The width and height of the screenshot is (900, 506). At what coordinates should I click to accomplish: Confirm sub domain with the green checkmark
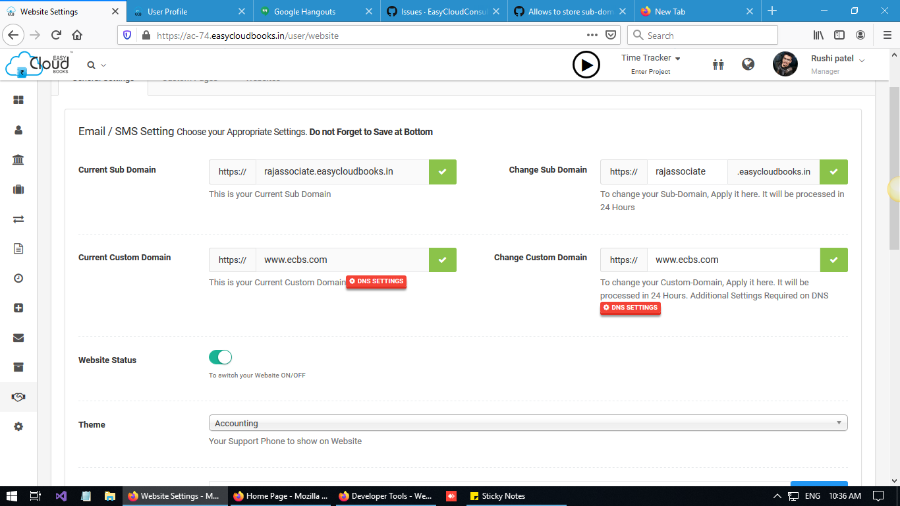point(442,171)
